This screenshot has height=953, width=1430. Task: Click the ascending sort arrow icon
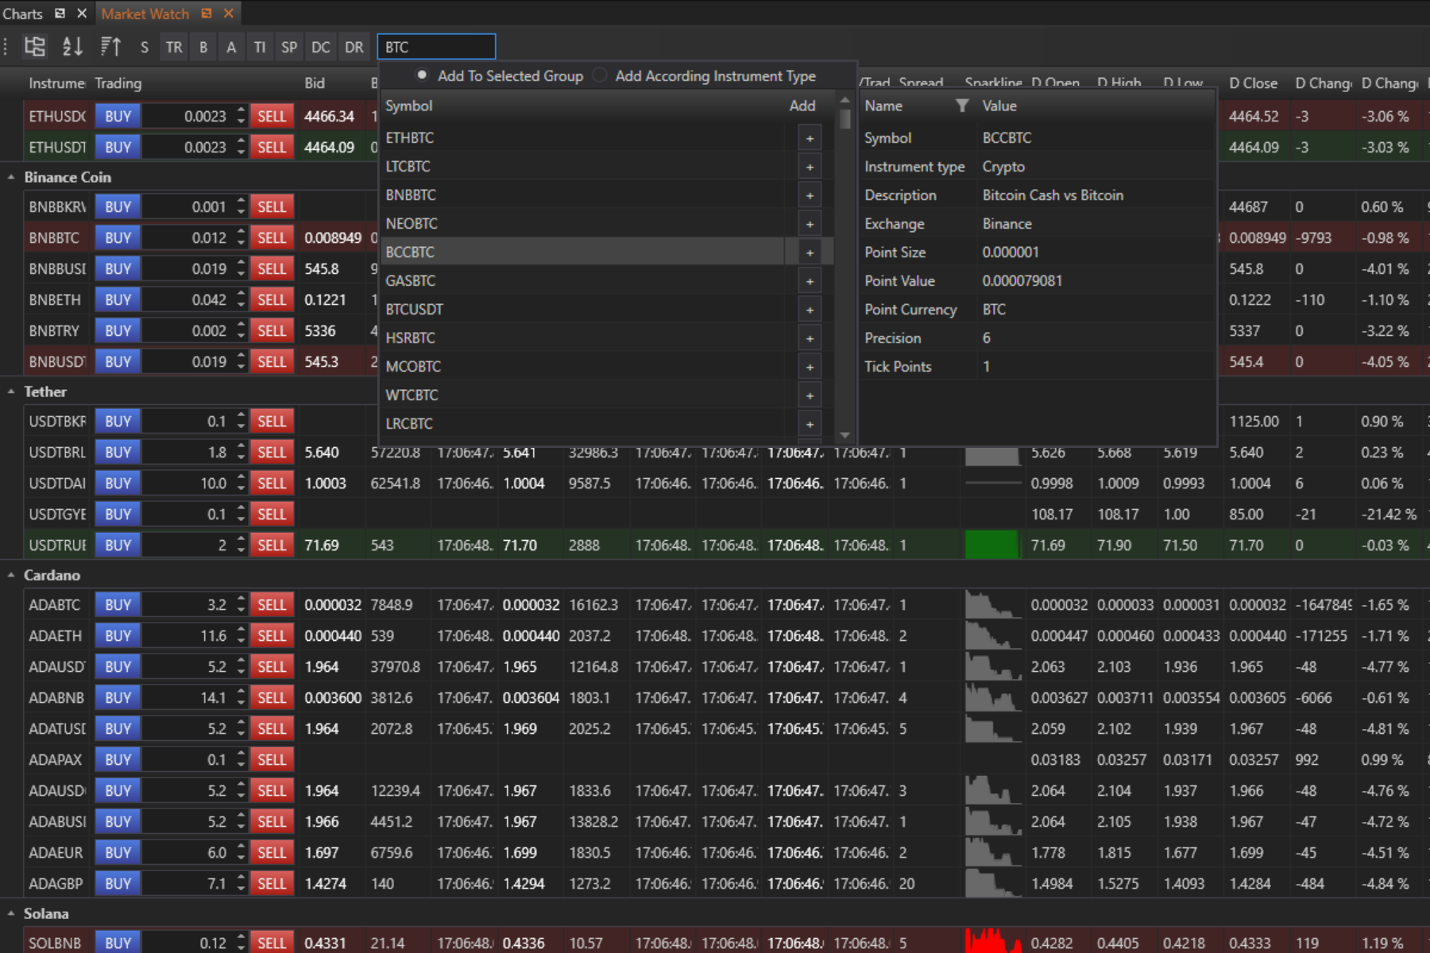(x=110, y=47)
